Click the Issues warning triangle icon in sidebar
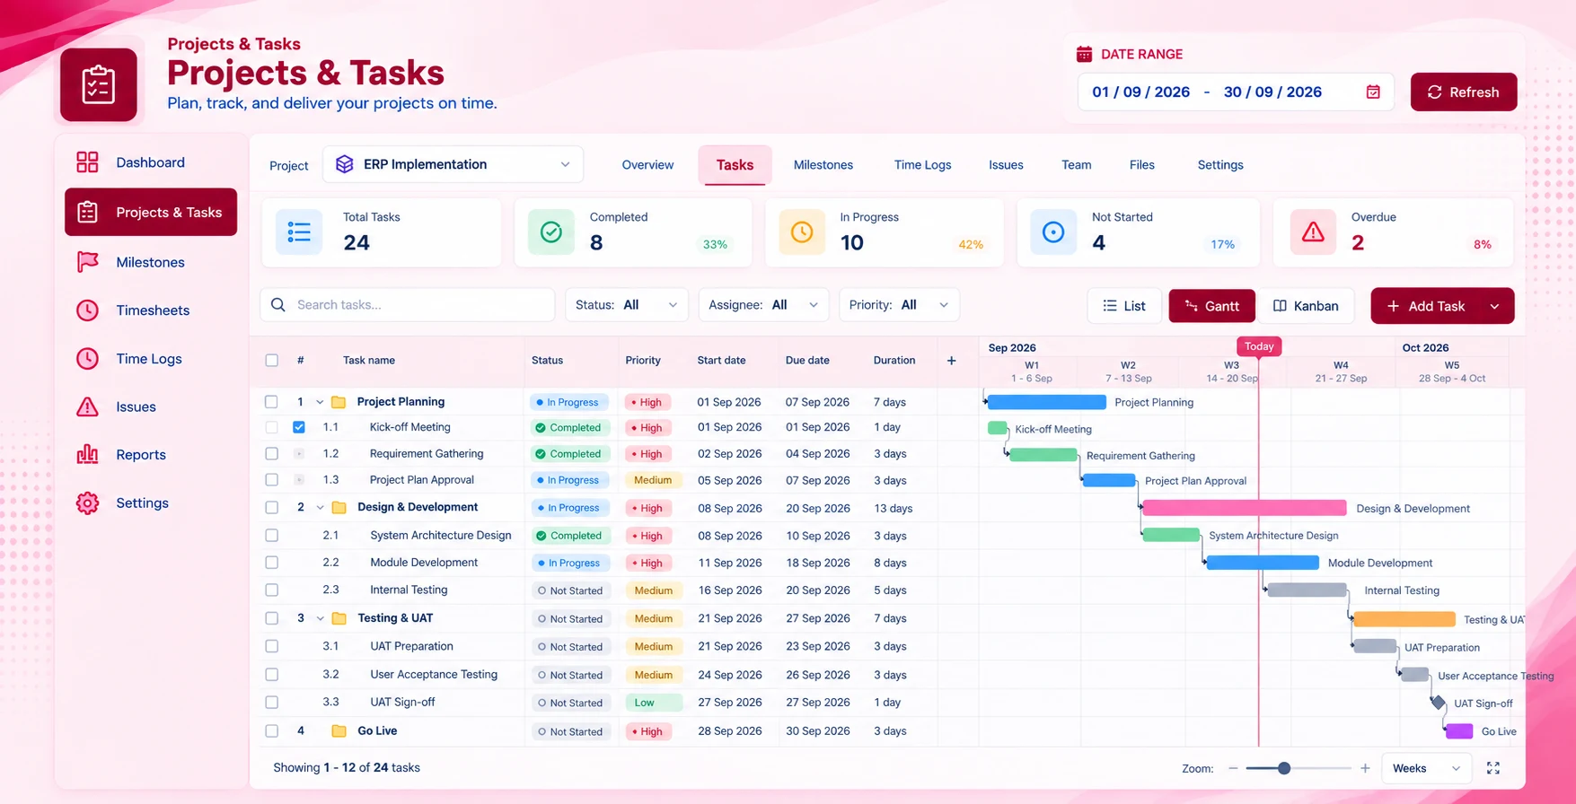 click(87, 406)
